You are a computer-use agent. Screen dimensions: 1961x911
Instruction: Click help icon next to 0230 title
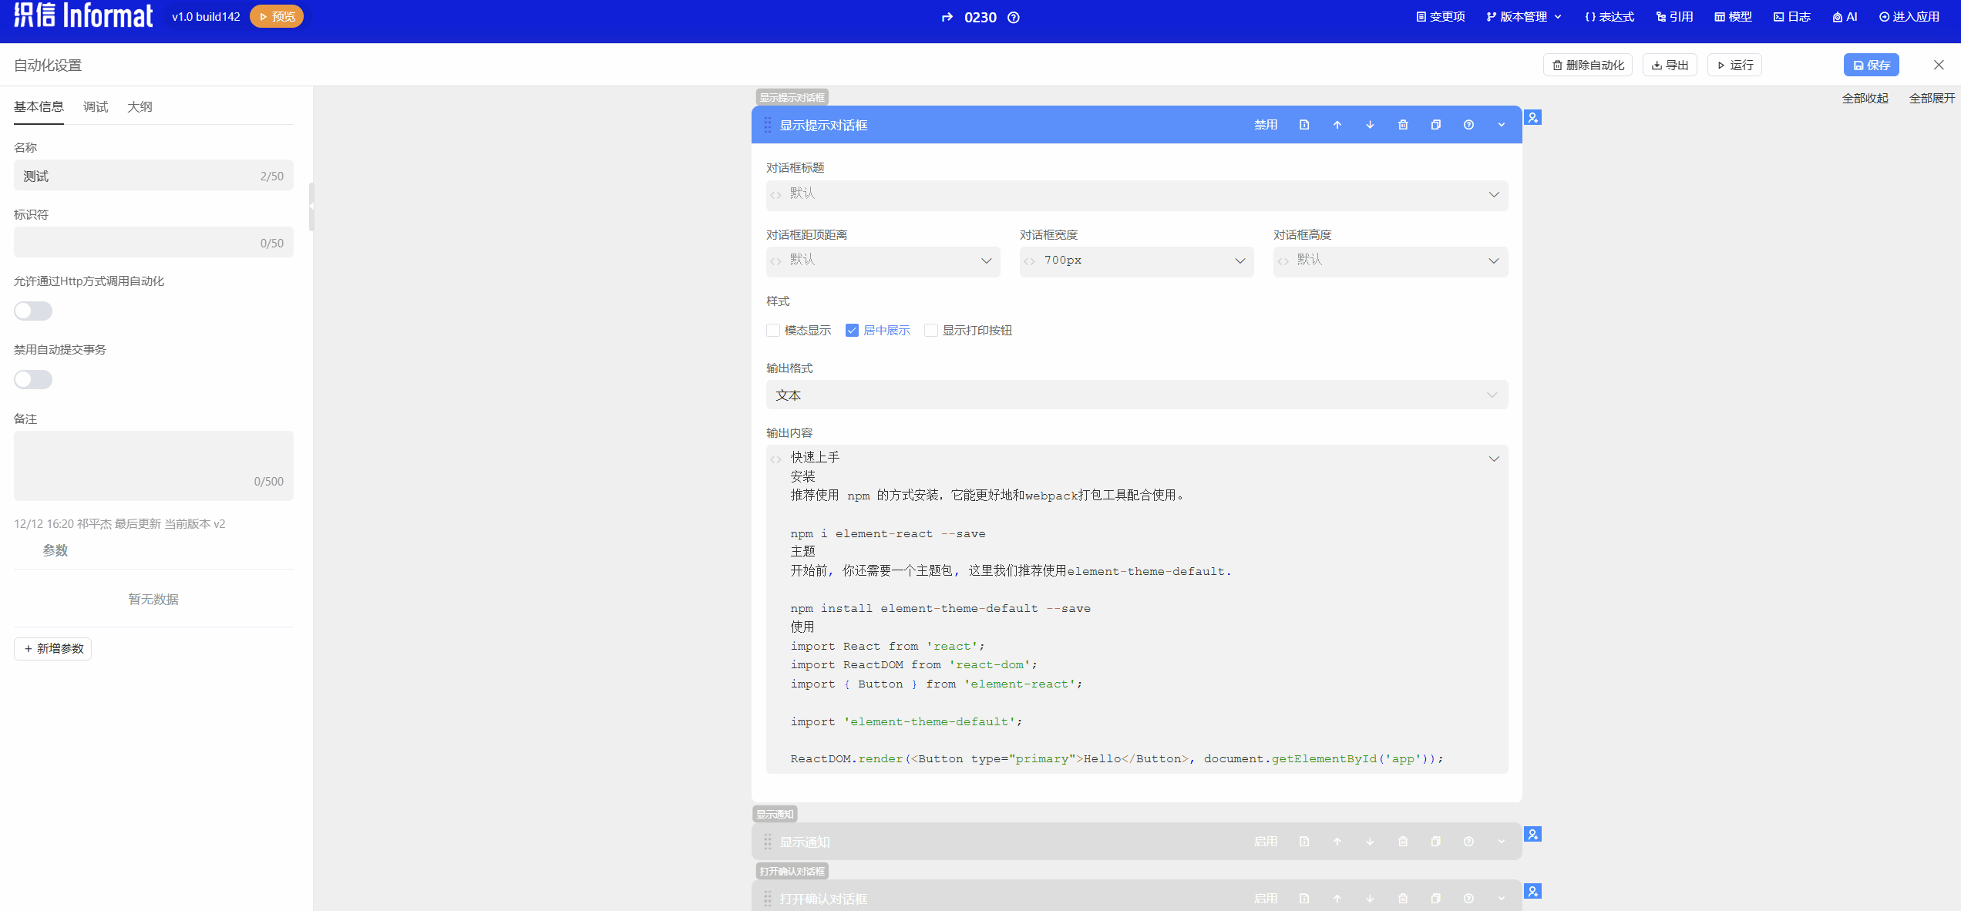[x=1014, y=17]
